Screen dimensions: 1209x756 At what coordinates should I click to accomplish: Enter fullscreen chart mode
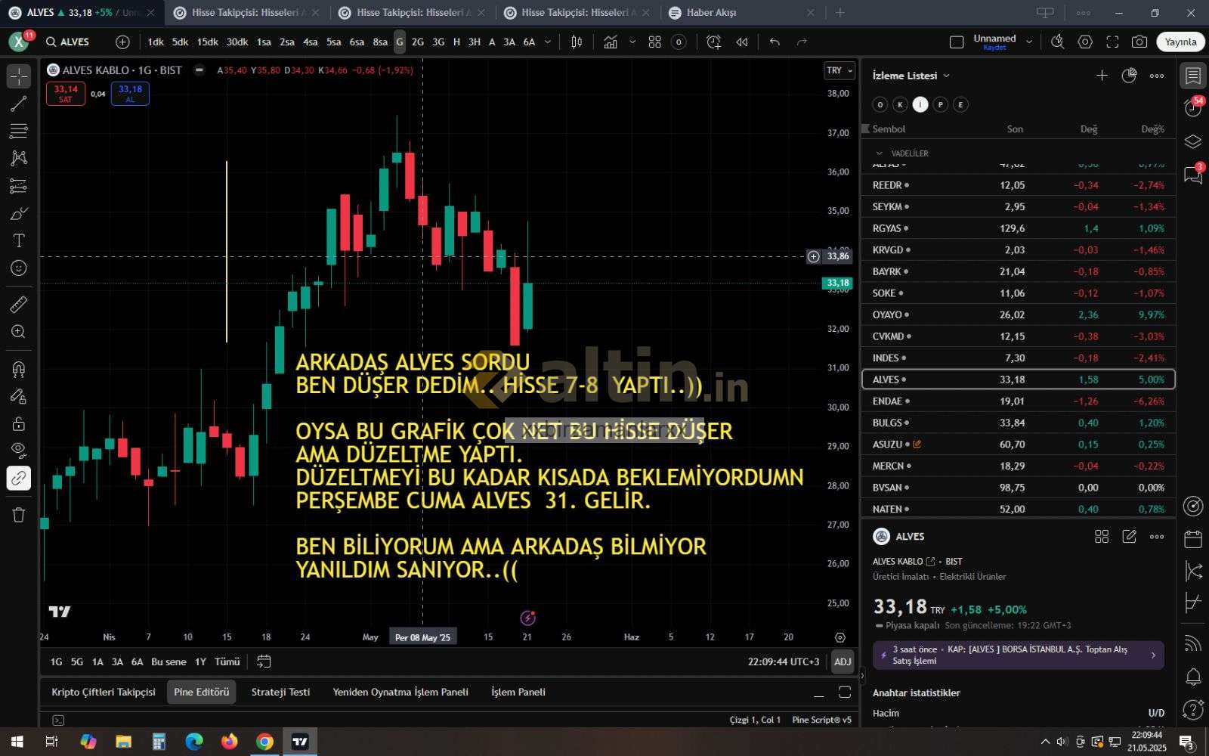(1112, 42)
